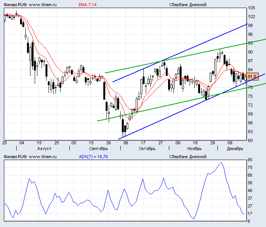This screenshot has height=227, width=266.
Task: Click 'www.finam.ru' above the price chart
Action: coord(42,5)
